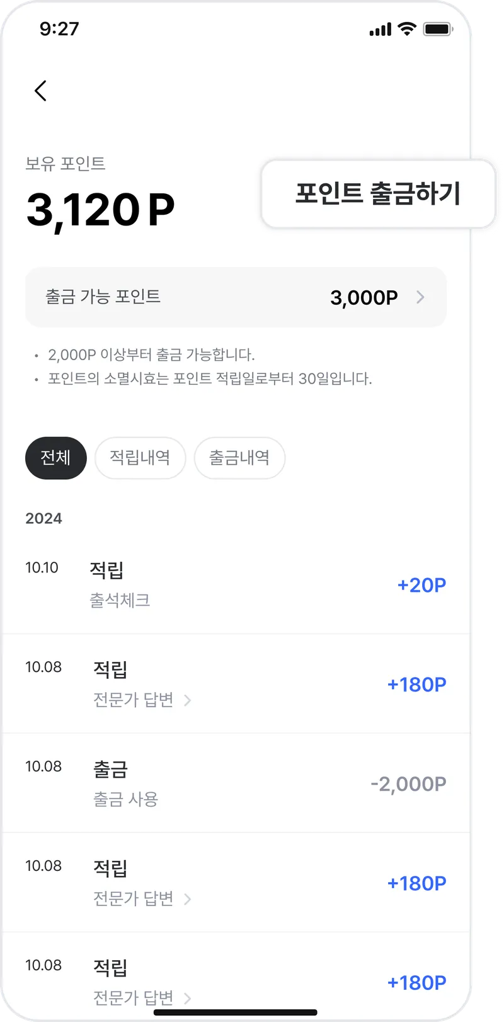Tap the -2,000P withdrawal amount
Screen dimensions: 504x1022
pos(408,784)
